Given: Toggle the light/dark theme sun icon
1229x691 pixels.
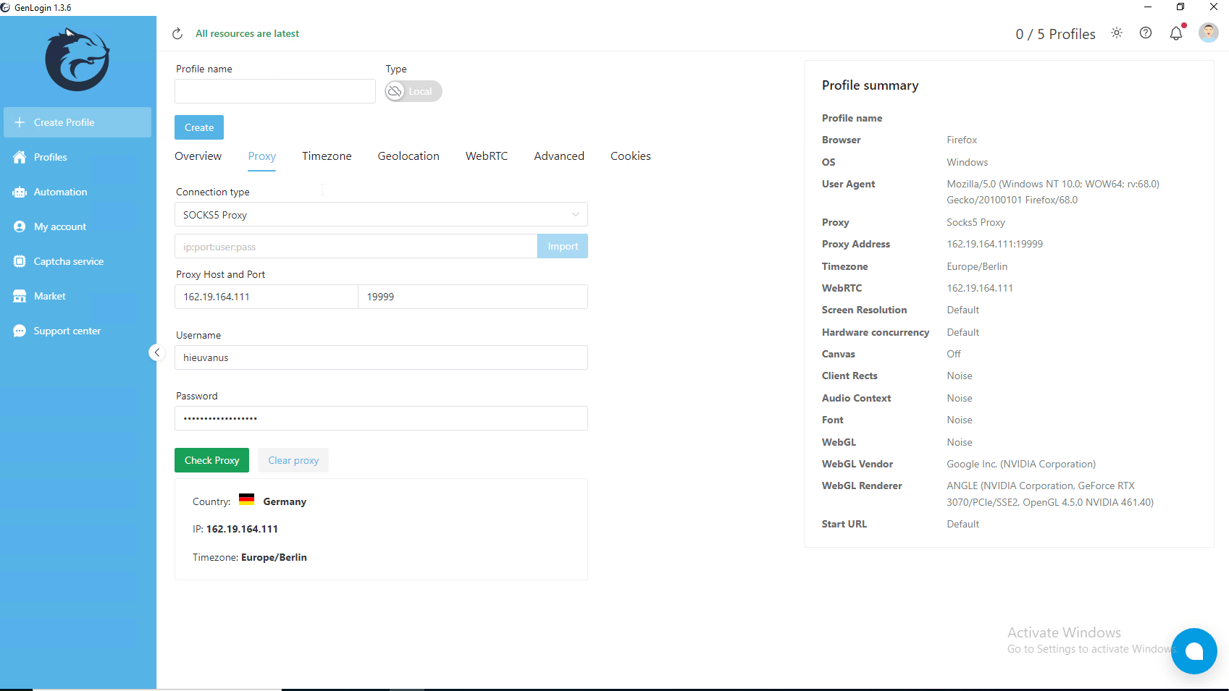Looking at the screenshot, I should coord(1117,33).
